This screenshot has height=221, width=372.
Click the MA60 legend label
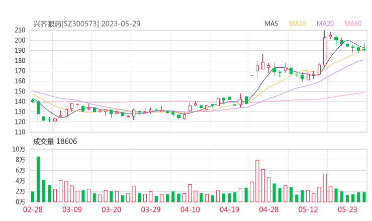353,24
